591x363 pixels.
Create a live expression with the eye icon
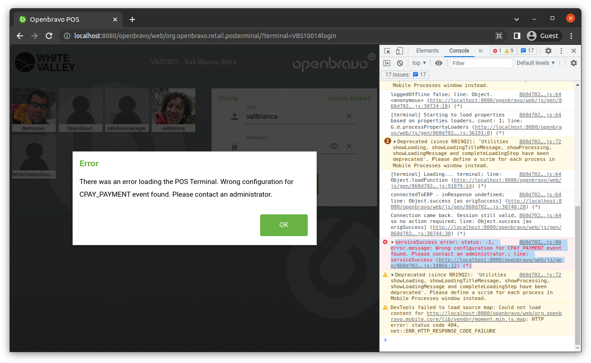[439, 63]
